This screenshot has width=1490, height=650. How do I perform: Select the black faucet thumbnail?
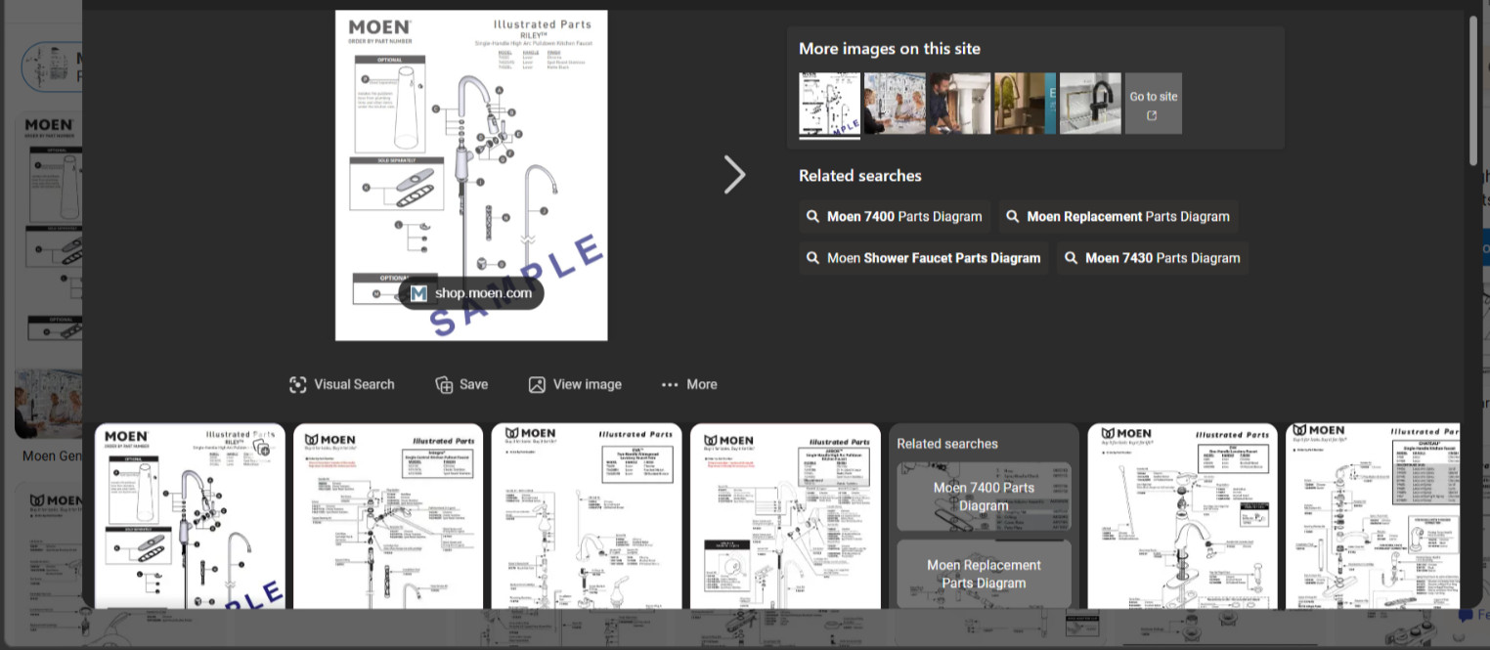click(x=1090, y=104)
